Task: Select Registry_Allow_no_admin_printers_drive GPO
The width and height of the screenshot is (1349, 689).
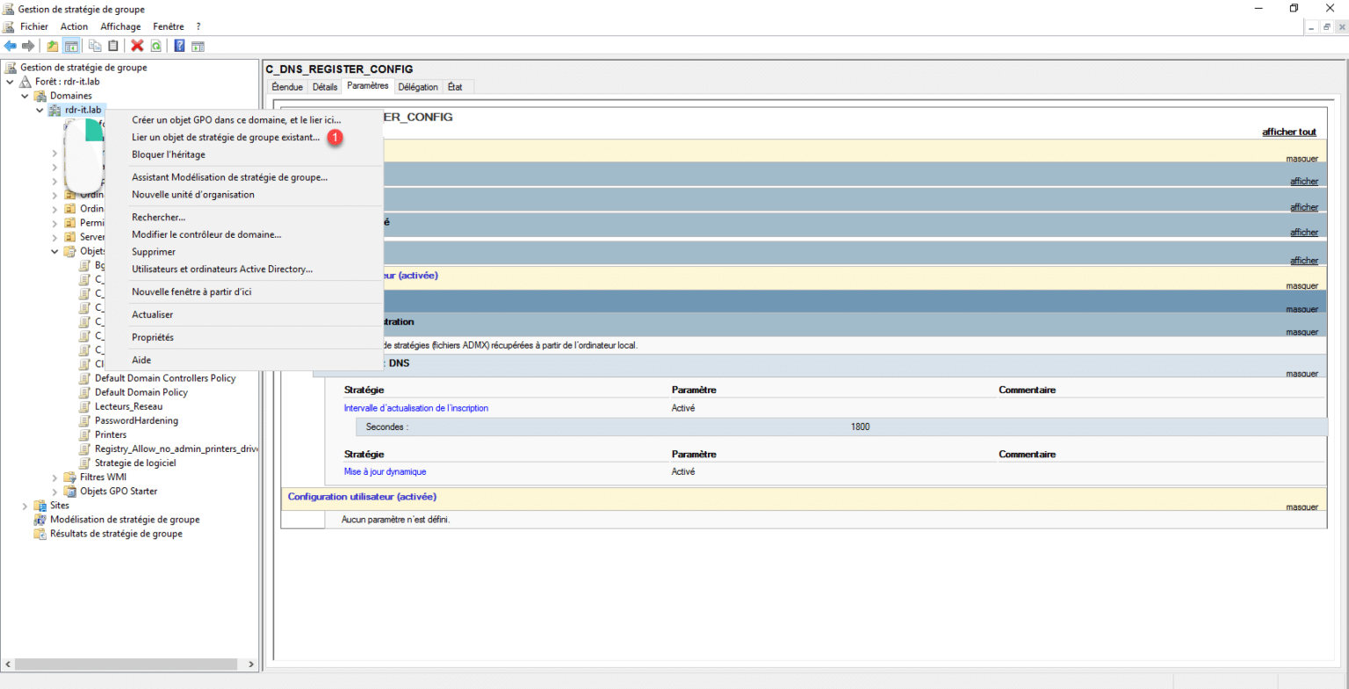Action: [176, 449]
